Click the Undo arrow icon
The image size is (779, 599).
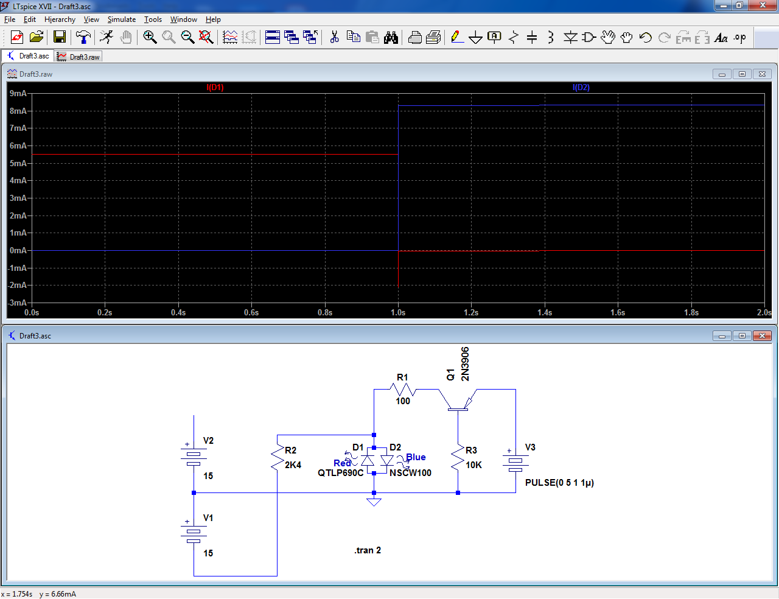(646, 37)
